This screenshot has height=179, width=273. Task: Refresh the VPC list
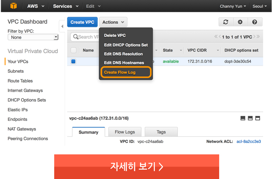tap(226, 22)
